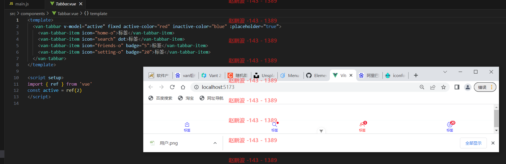Toggle the browser side panel icon
The image size is (506, 164).
(x=457, y=87)
